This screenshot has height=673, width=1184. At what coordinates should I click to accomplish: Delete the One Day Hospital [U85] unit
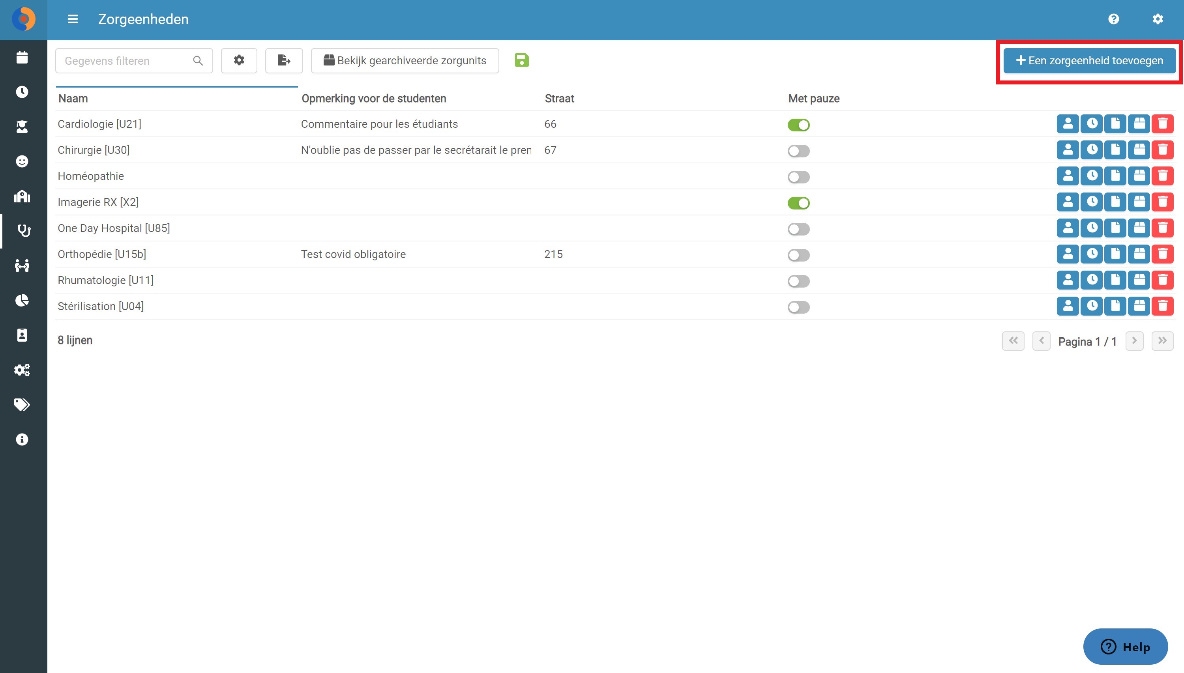1162,228
